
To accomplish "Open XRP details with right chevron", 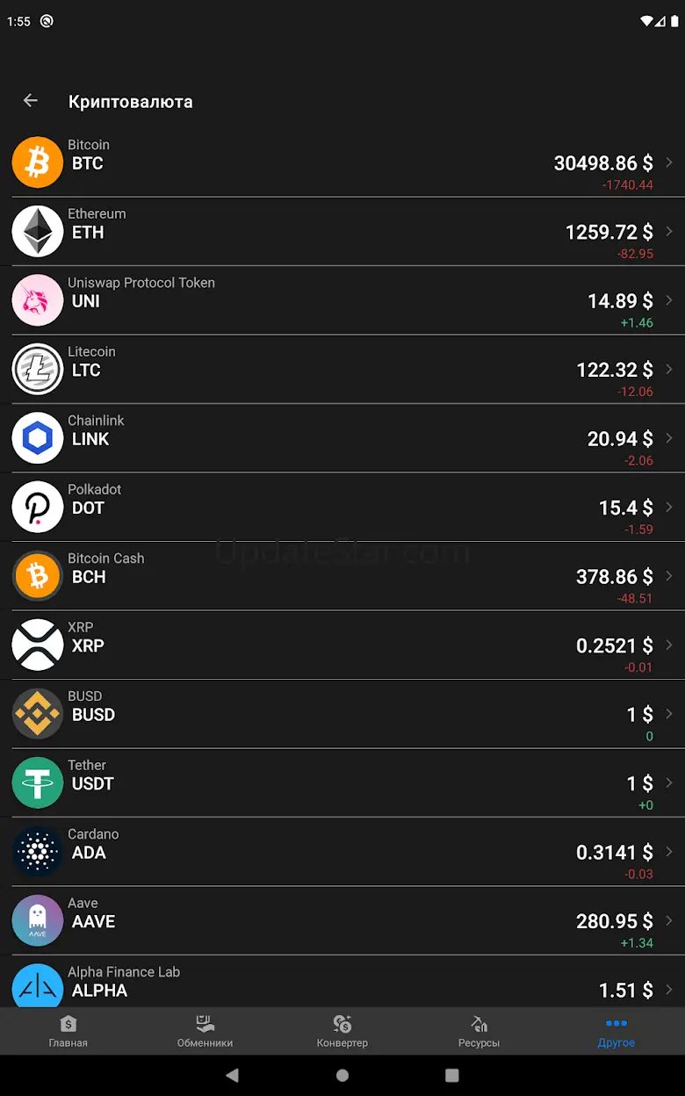I will click(x=669, y=645).
